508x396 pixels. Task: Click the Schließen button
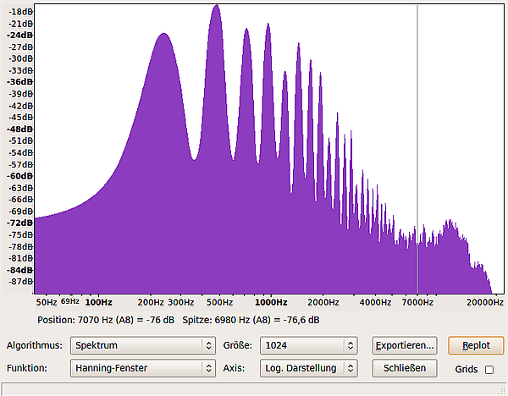(405, 368)
